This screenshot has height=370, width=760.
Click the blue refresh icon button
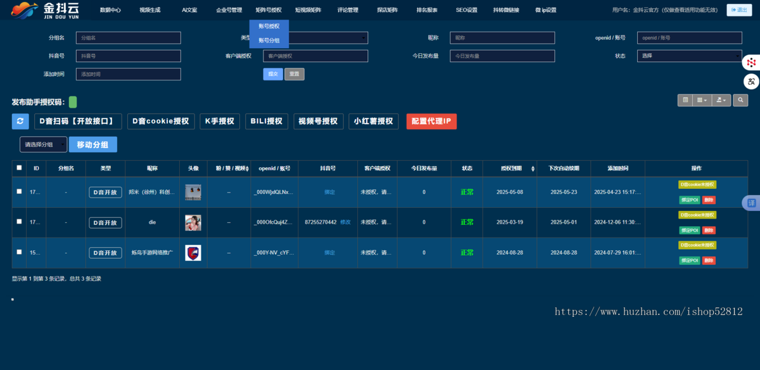pyautogui.click(x=20, y=121)
